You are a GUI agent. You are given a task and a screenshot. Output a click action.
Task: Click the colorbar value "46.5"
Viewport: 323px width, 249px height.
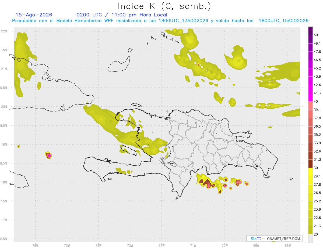[317, 60]
